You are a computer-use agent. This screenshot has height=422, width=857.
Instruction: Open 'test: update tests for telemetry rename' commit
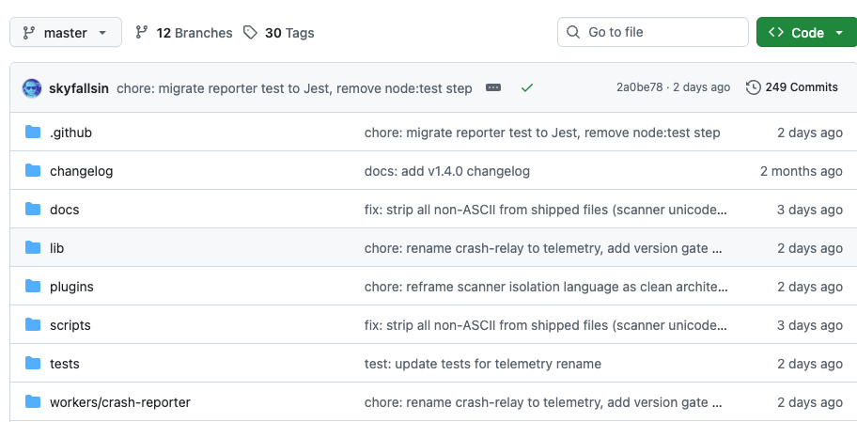coord(483,364)
